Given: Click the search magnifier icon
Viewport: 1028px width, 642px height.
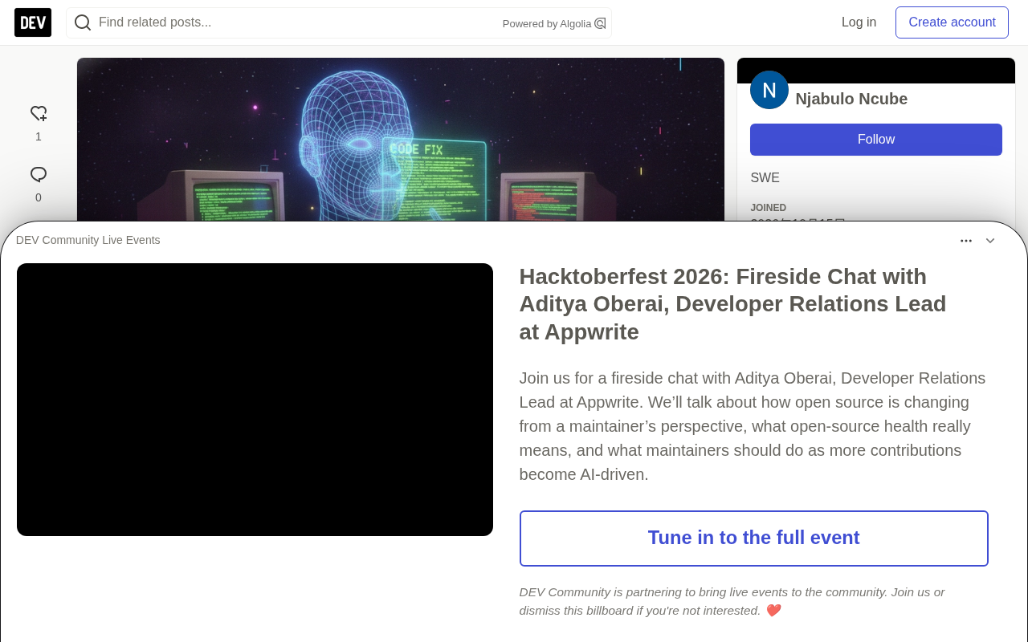Looking at the screenshot, I should [82, 22].
